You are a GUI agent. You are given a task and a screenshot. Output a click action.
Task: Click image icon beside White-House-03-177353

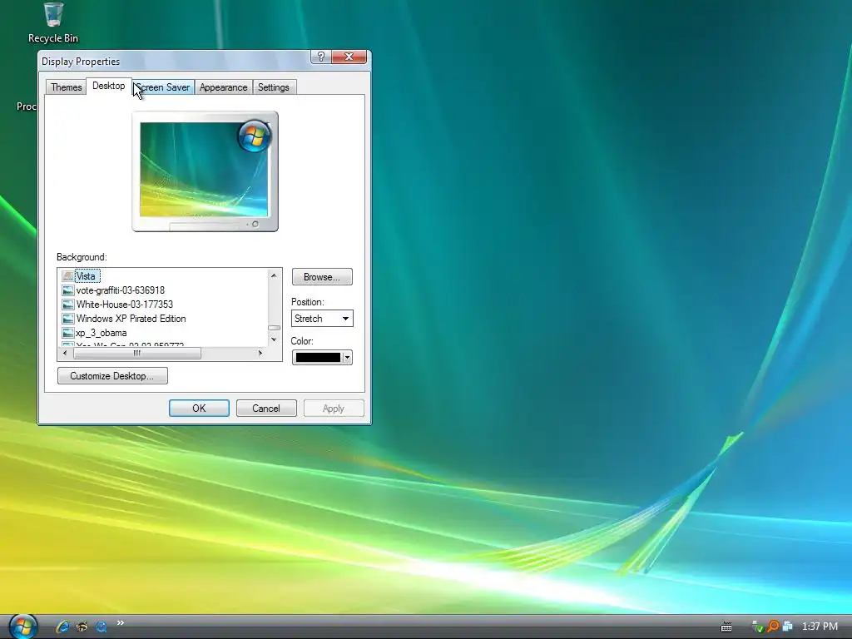point(68,305)
